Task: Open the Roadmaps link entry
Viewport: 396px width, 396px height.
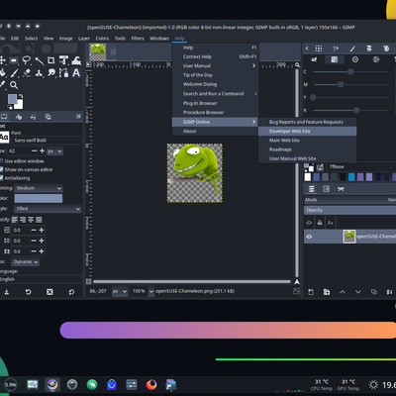Action: coord(307,149)
